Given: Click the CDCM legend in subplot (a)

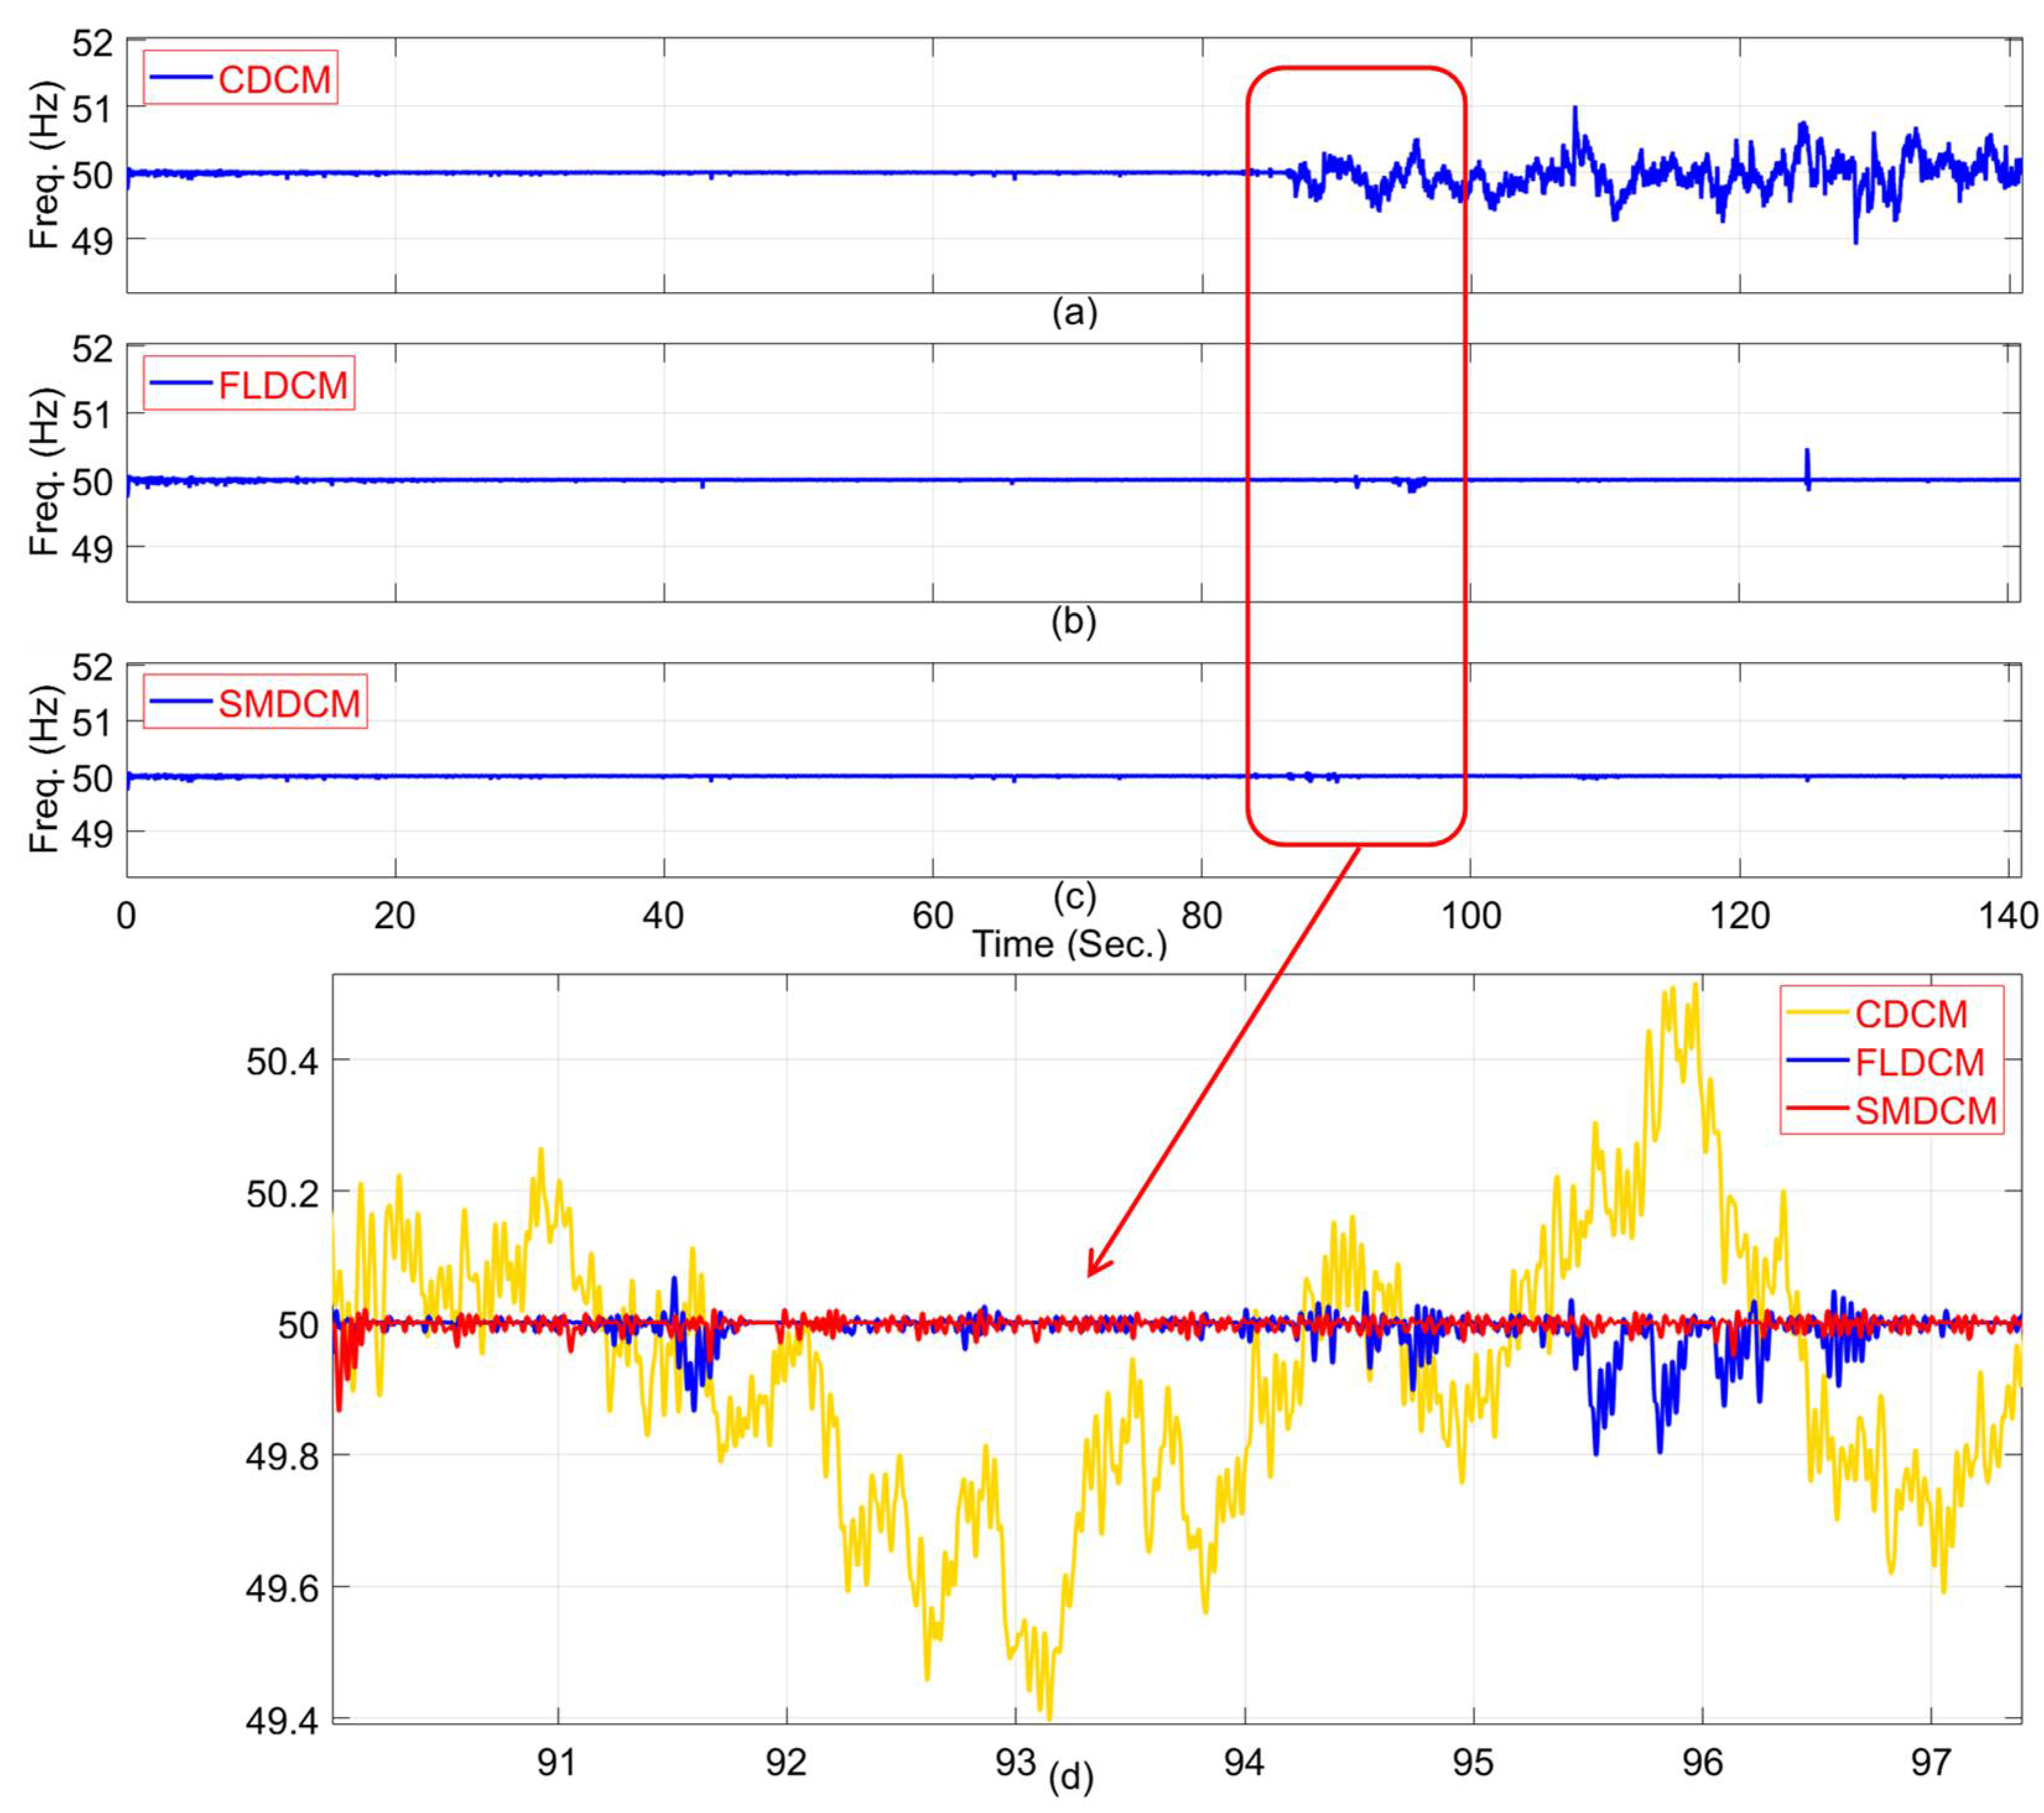Looking at the screenshot, I should click(240, 78).
